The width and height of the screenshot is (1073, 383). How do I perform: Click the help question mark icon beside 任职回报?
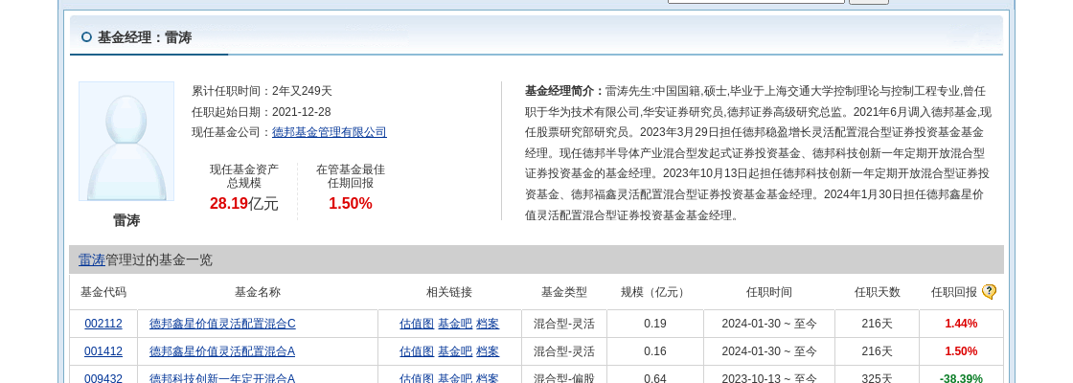click(x=989, y=292)
